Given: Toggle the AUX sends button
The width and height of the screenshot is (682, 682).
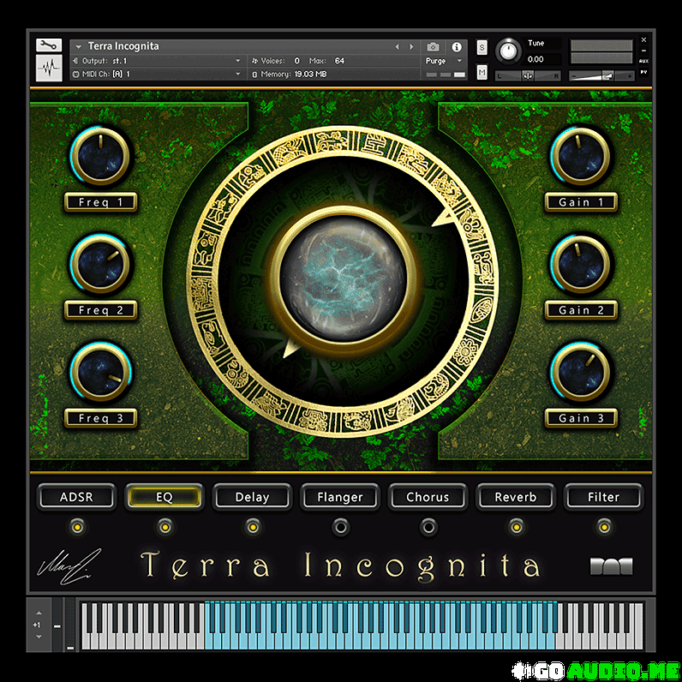Looking at the screenshot, I should [x=643, y=61].
